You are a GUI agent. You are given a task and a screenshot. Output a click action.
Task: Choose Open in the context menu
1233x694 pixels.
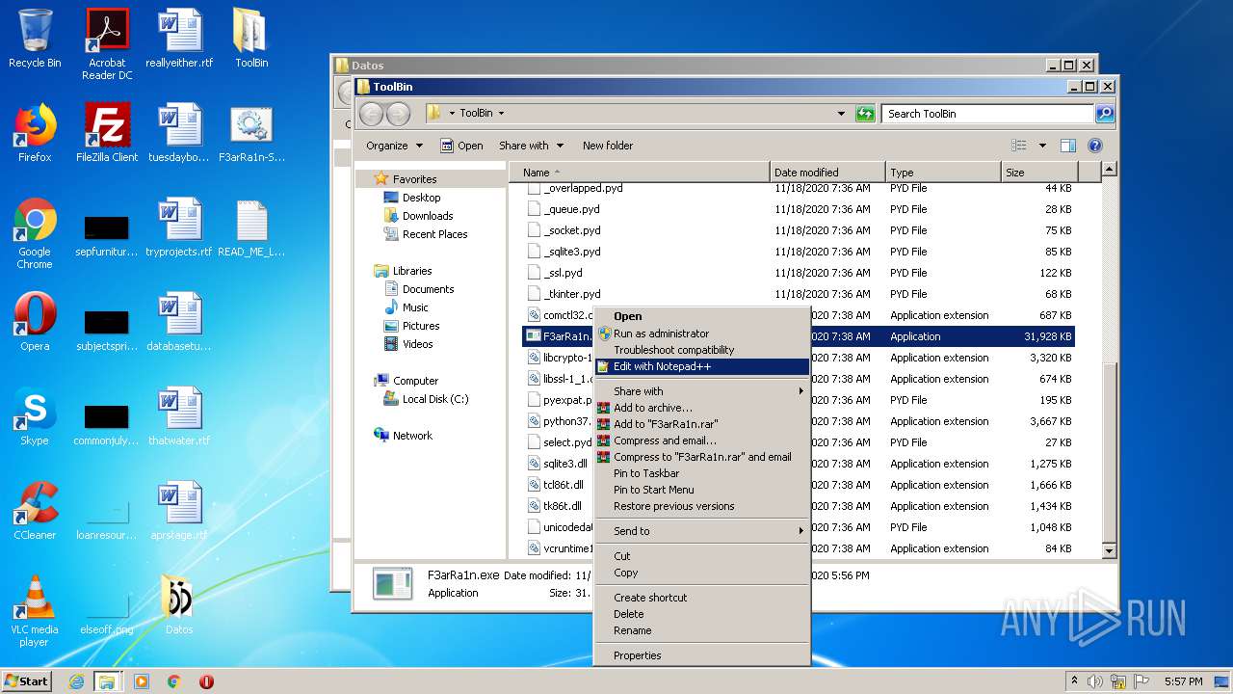(x=701, y=316)
